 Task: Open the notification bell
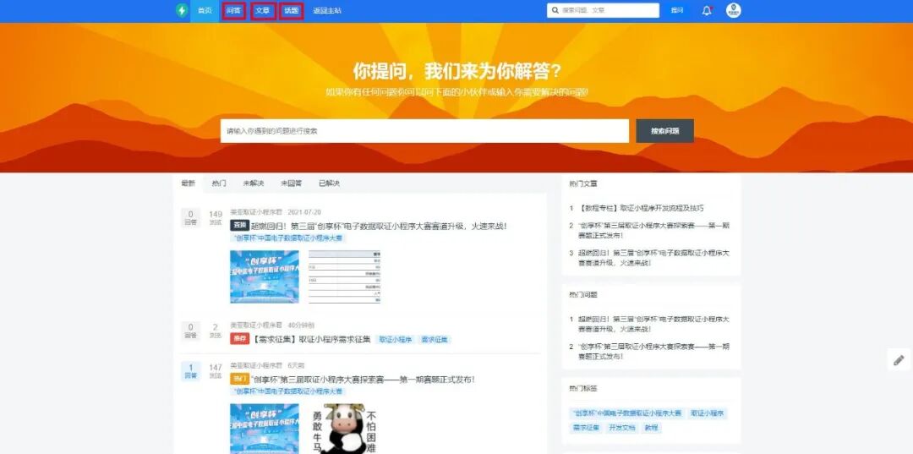click(x=707, y=10)
